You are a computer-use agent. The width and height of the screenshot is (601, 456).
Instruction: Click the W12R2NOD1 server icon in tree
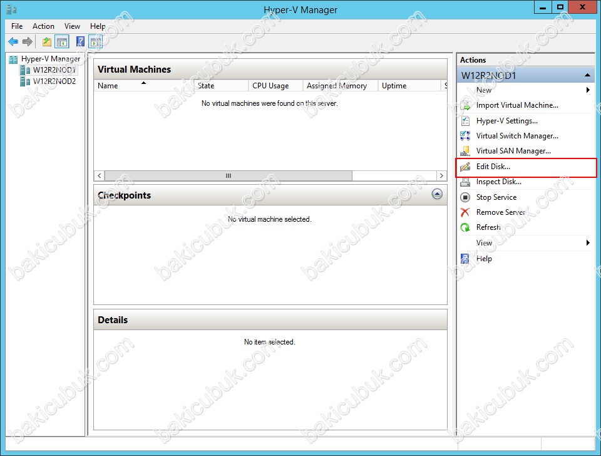pyautogui.click(x=25, y=70)
